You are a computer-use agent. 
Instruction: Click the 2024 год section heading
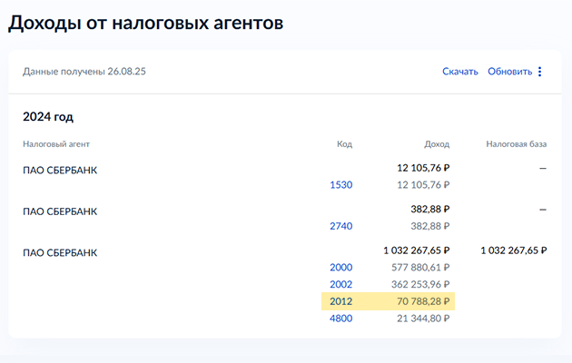[48, 117]
